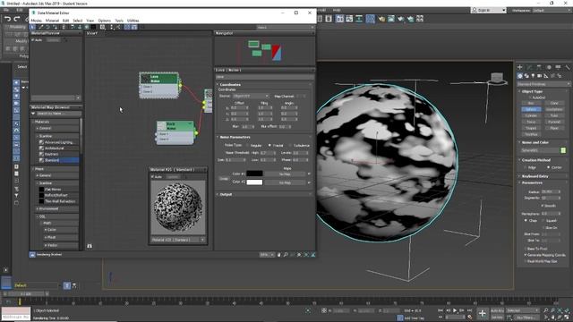The image size is (573, 322).
Task: Open the Modes menu in Material Editor
Action: [x=36, y=21]
